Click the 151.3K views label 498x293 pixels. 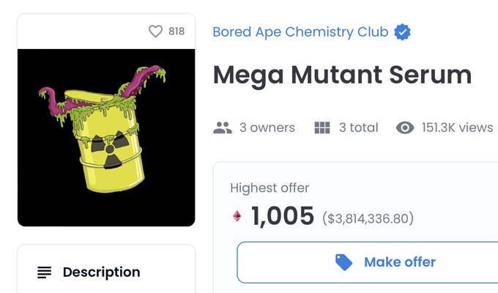[457, 127]
